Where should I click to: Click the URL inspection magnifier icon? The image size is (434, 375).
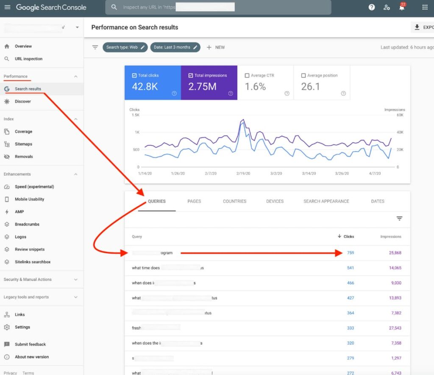coord(7,59)
